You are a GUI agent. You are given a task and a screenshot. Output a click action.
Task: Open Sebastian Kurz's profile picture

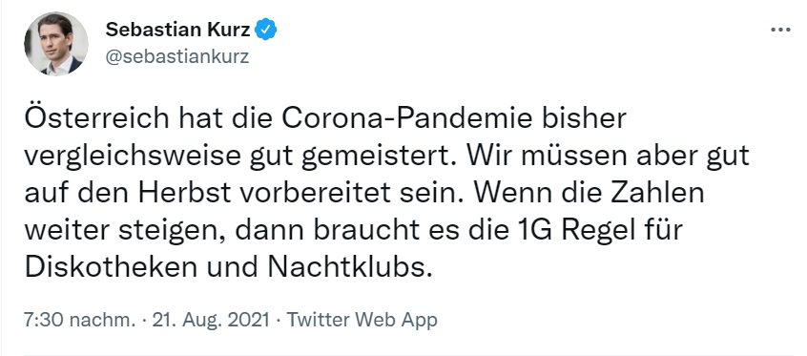pos(56,44)
